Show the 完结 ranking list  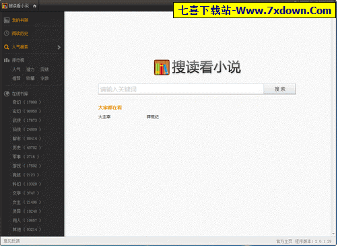[44, 69]
